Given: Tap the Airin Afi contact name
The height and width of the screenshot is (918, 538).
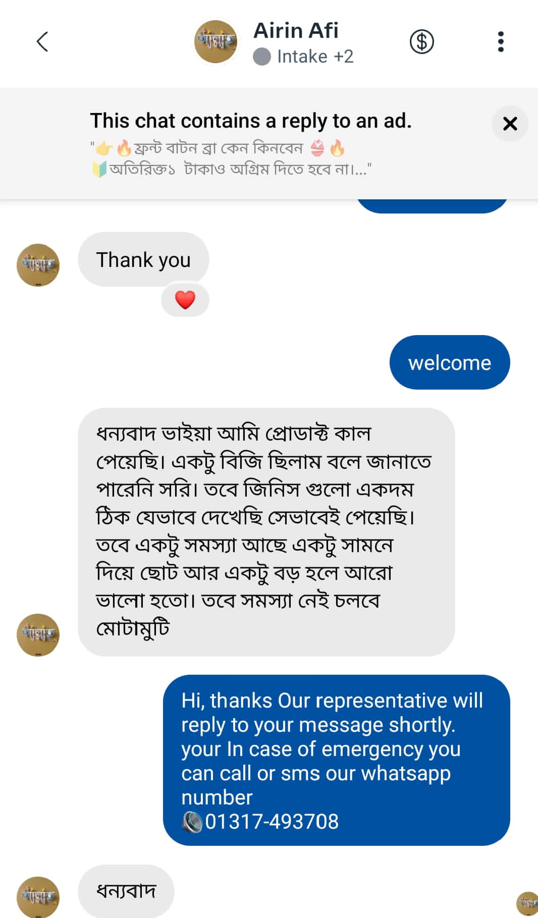Looking at the screenshot, I should pos(296,31).
